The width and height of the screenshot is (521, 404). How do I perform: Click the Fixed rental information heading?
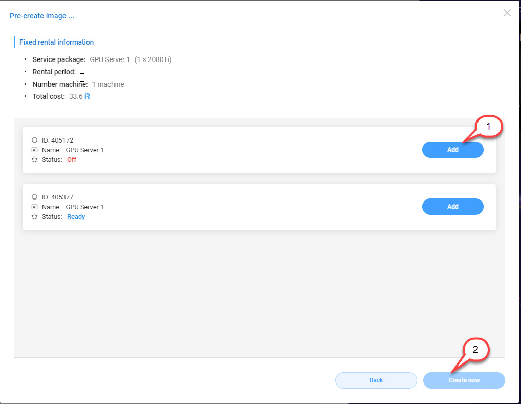(x=56, y=42)
